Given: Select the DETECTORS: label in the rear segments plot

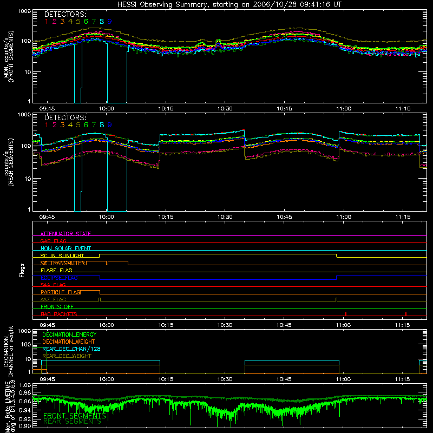Looking at the screenshot, I should click(x=65, y=117).
